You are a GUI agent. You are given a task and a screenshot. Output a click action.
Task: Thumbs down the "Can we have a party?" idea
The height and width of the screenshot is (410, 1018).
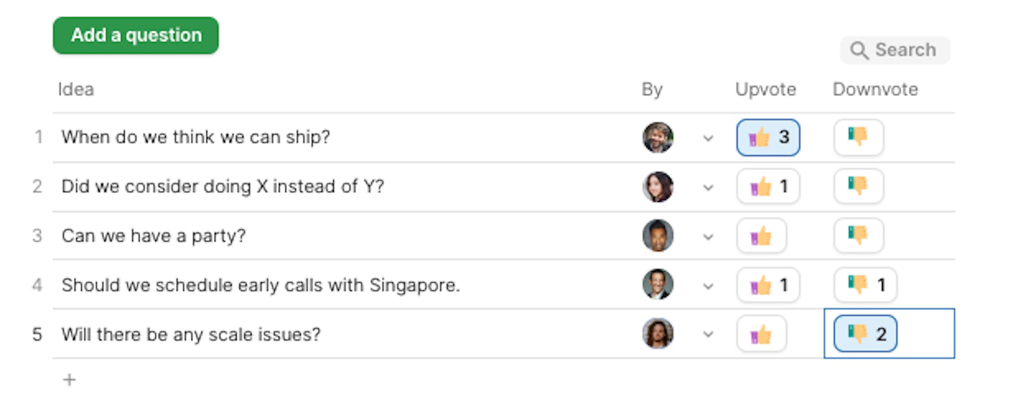tap(859, 236)
